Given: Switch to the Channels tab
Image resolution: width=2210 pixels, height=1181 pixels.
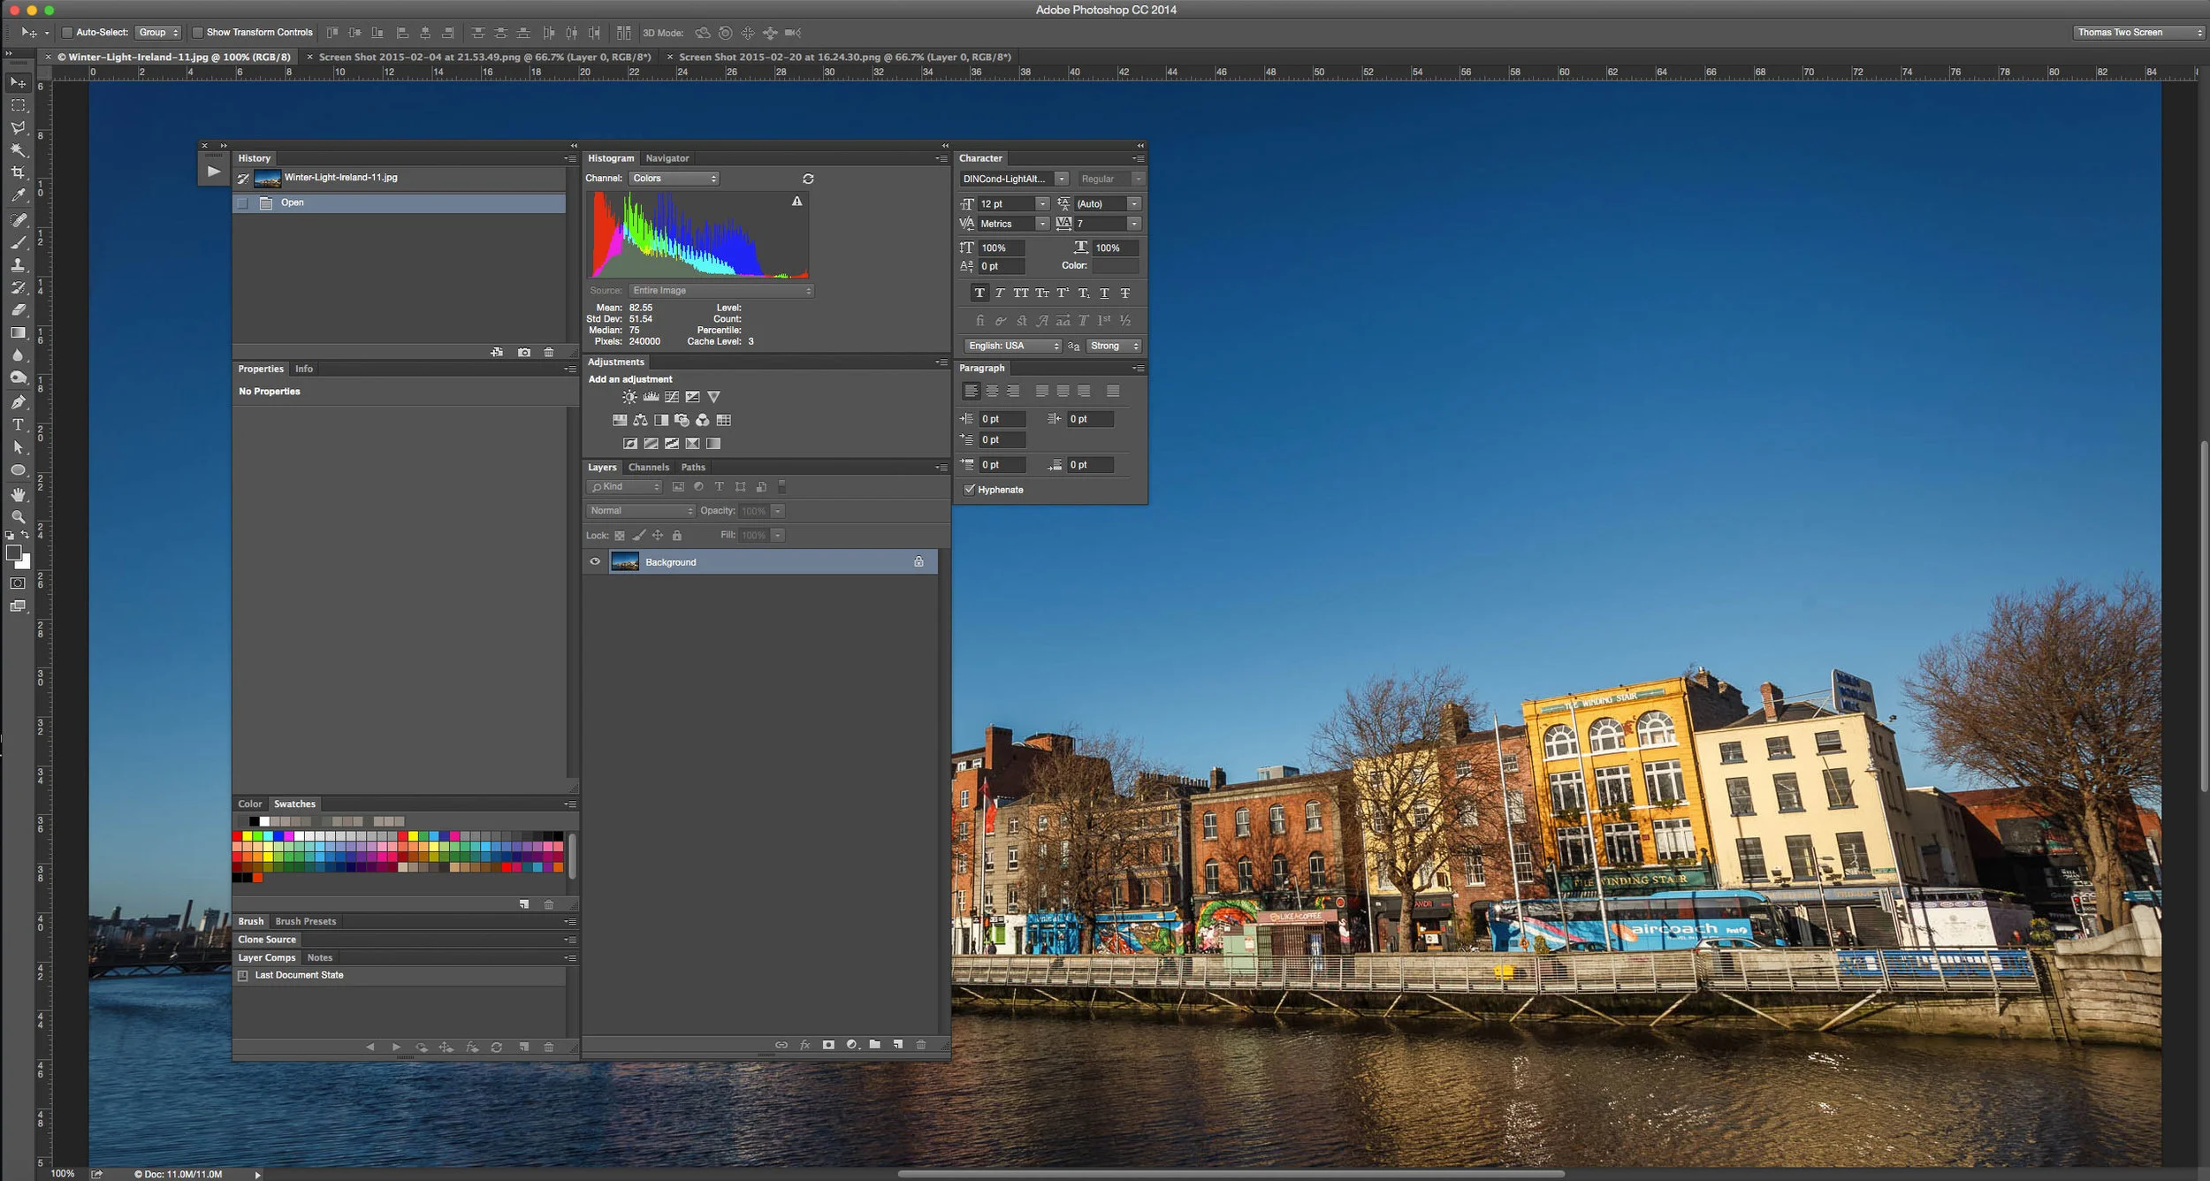Looking at the screenshot, I should point(650,467).
